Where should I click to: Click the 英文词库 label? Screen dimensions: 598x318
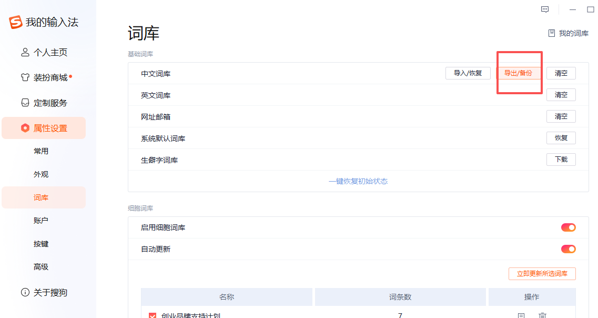coord(156,95)
